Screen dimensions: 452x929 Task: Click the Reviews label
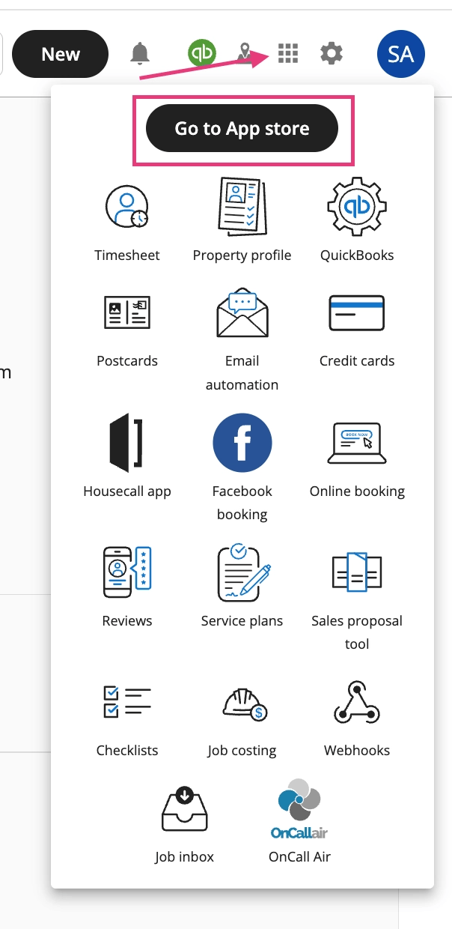click(127, 621)
